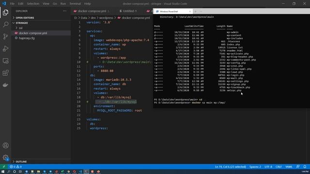The width and height of the screenshot is (310, 174).
Task: Change line endings via CRLF indicator
Action: click(x=279, y=167)
